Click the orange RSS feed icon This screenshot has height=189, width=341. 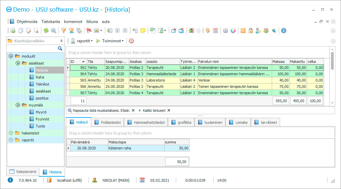click(243, 31)
